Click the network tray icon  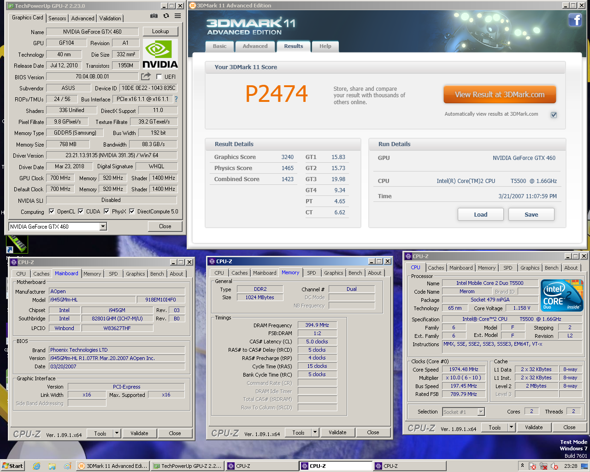[x=543, y=466]
